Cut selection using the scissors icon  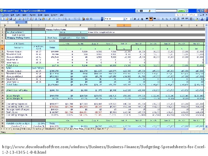[x=36, y=19]
